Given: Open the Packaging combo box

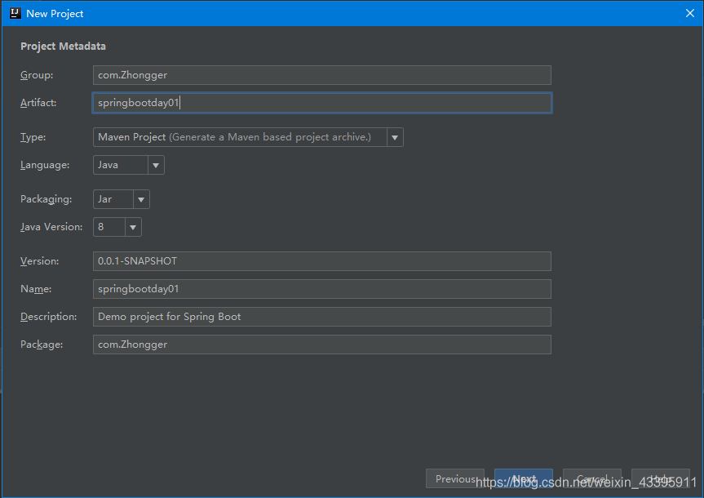Looking at the screenshot, I should (141, 199).
